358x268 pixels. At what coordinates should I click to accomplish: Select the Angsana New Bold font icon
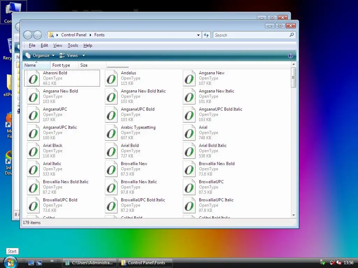(33, 96)
